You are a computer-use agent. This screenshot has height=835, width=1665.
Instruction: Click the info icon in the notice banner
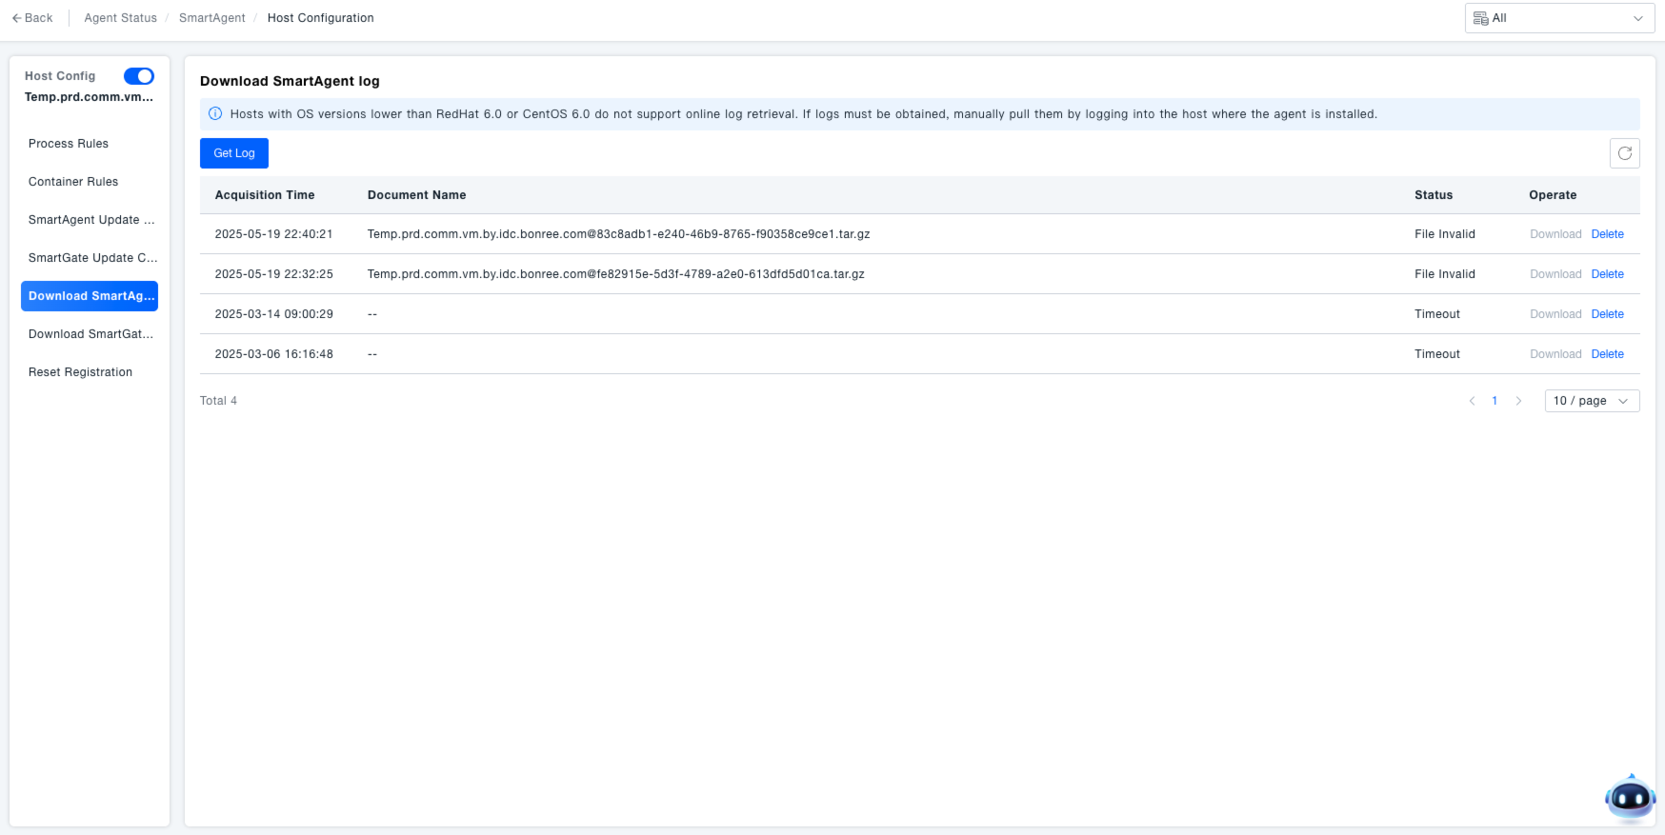coord(215,114)
